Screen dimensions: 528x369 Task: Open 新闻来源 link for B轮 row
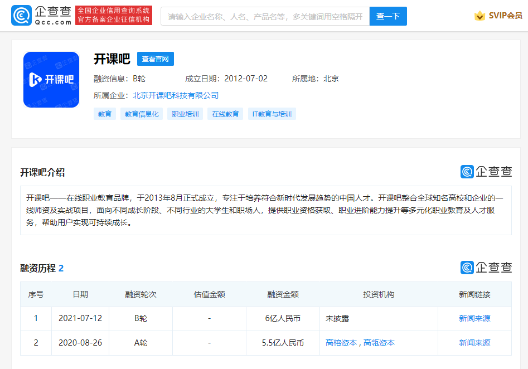point(474,318)
